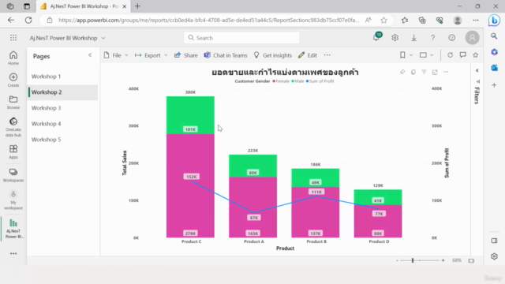Open notifications bell icon

pos(376,37)
